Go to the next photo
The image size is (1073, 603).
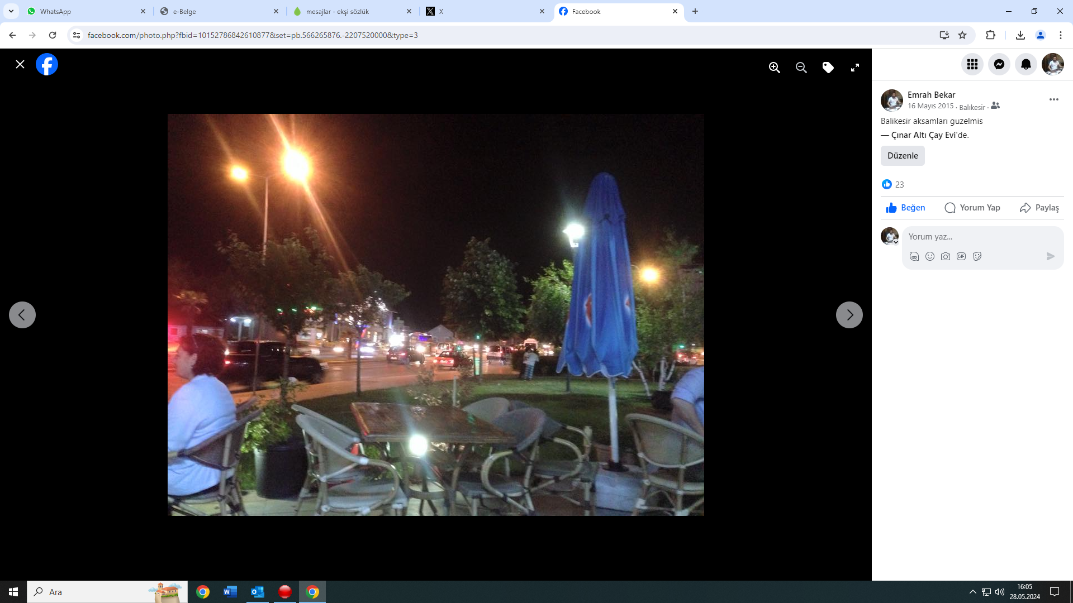point(849,315)
